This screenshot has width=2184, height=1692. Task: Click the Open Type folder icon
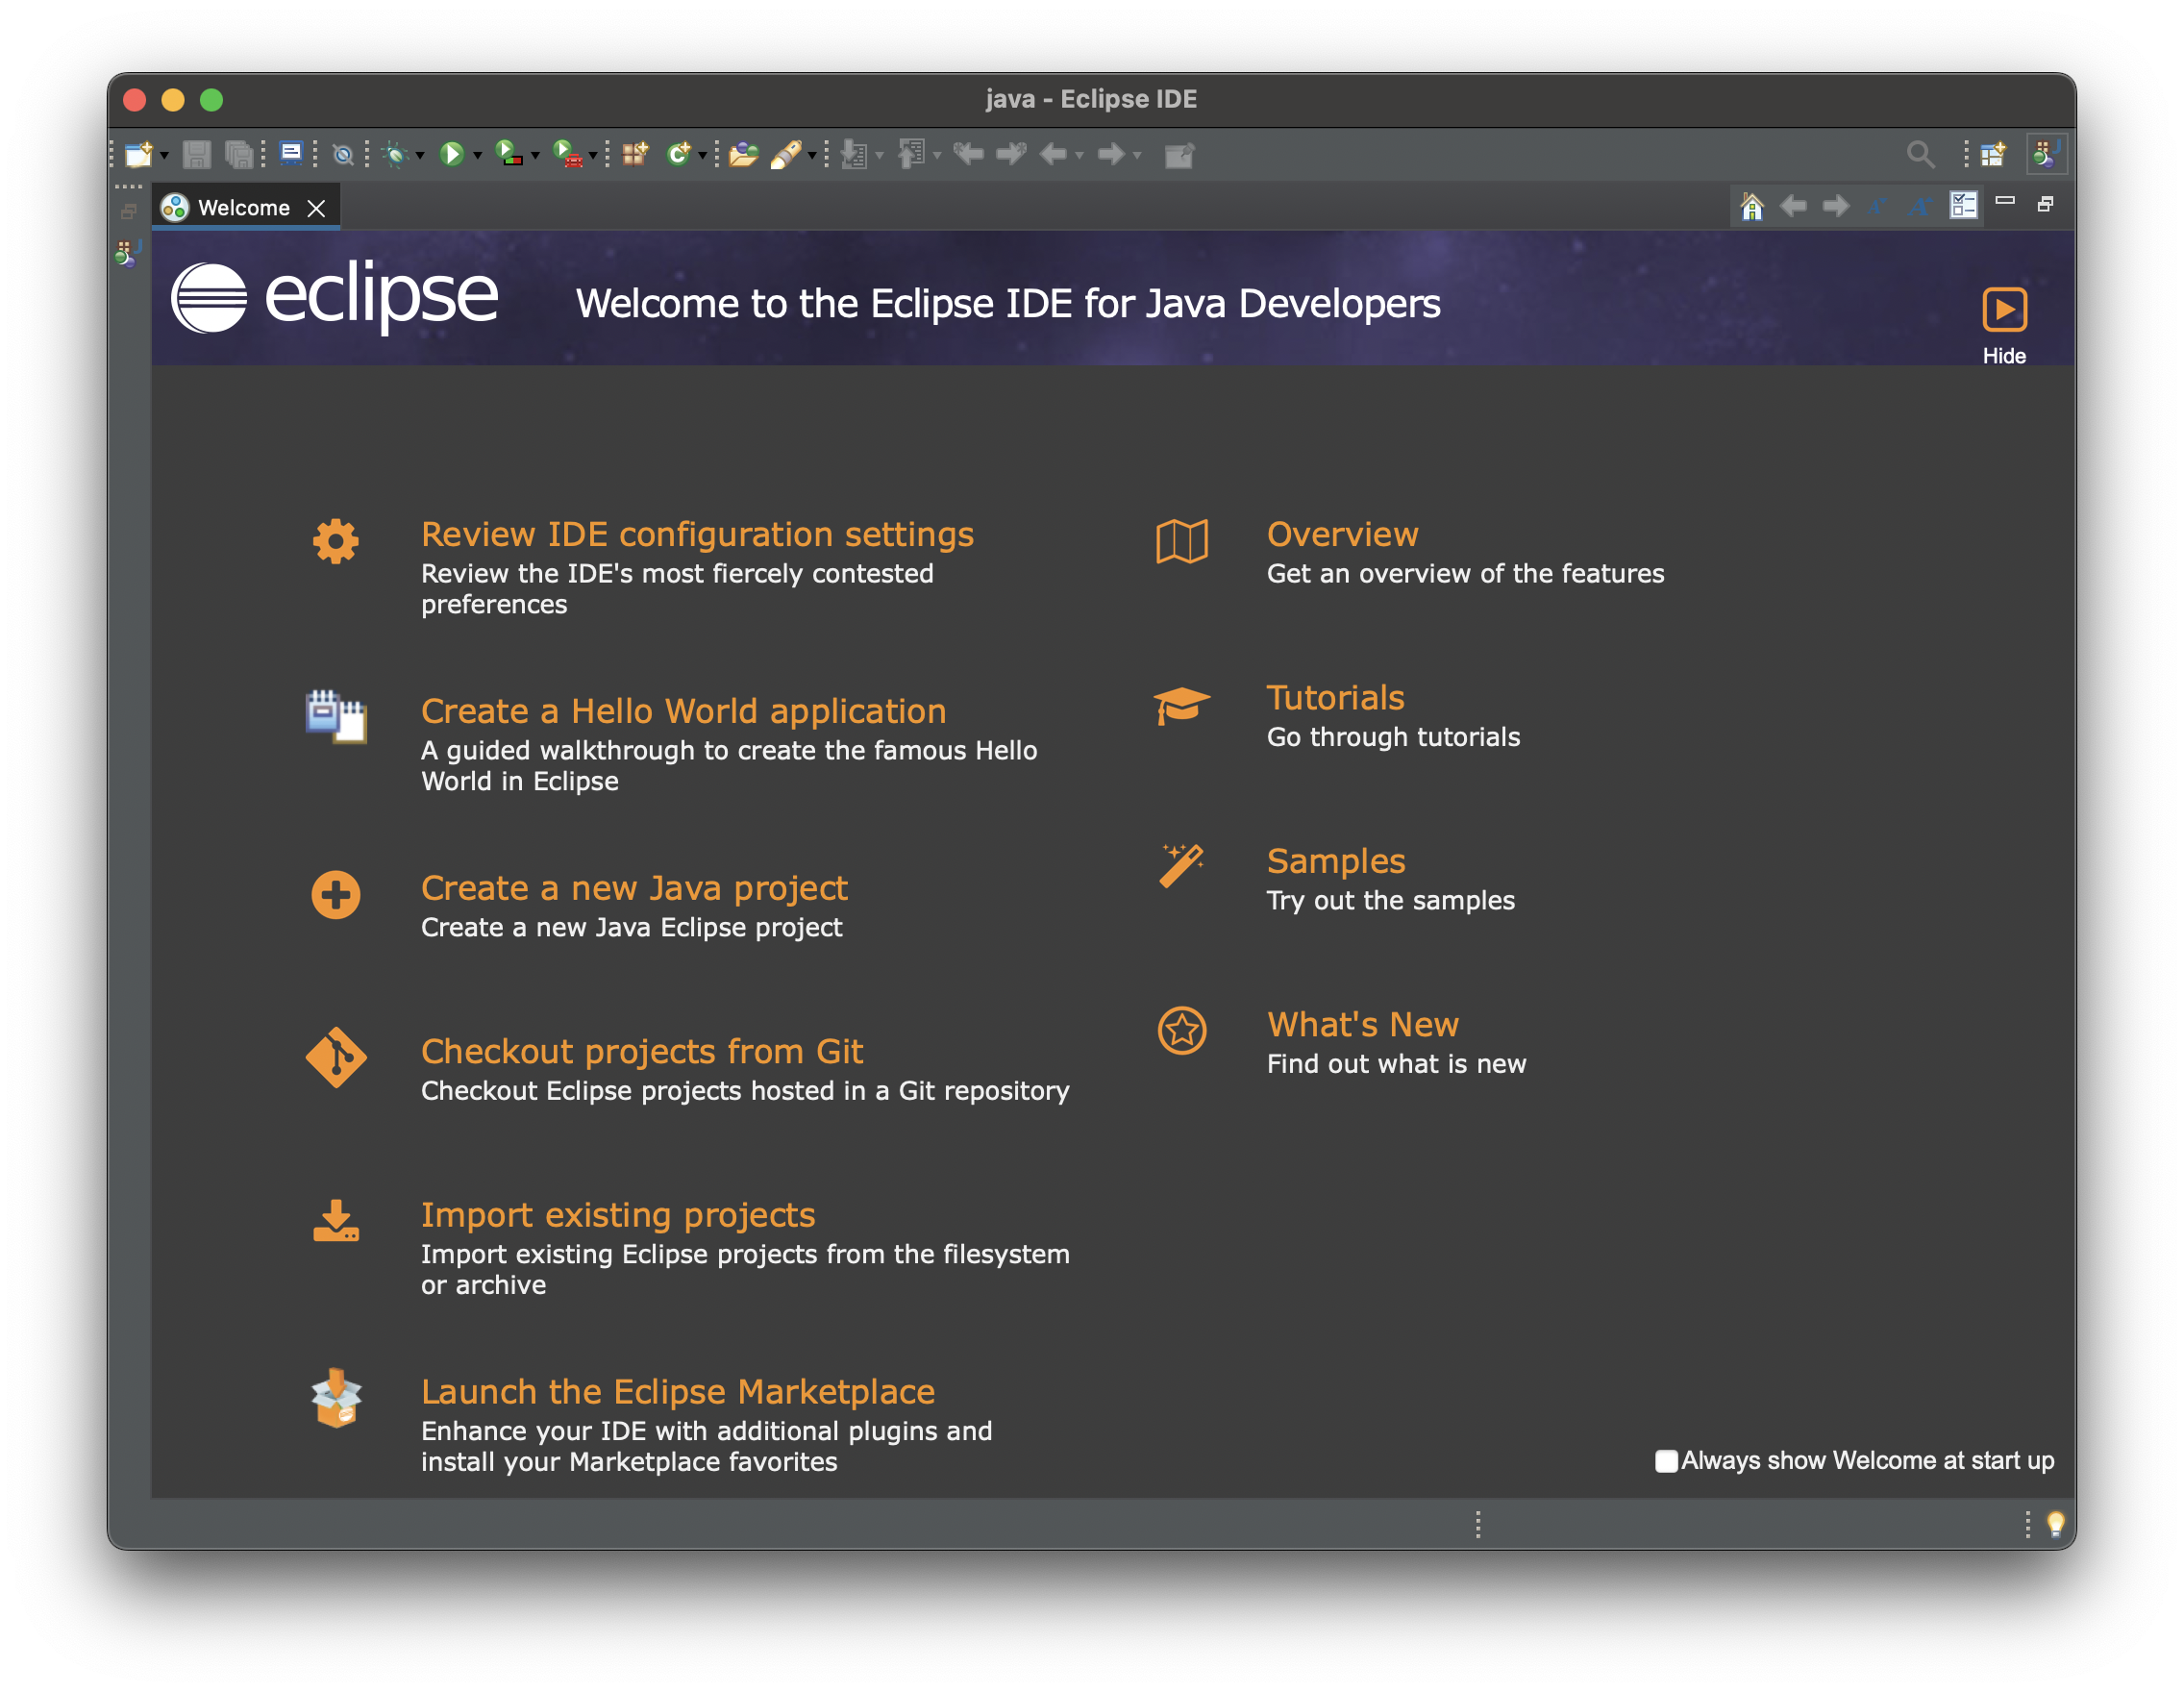tap(742, 154)
